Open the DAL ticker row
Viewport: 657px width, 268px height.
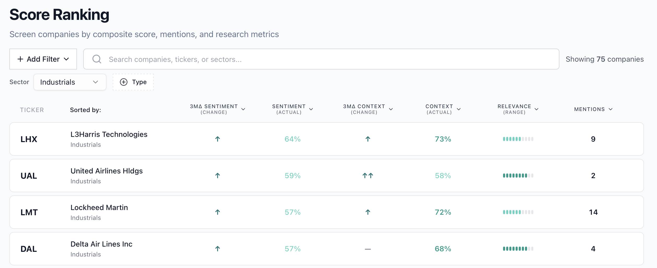click(x=327, y=249)
